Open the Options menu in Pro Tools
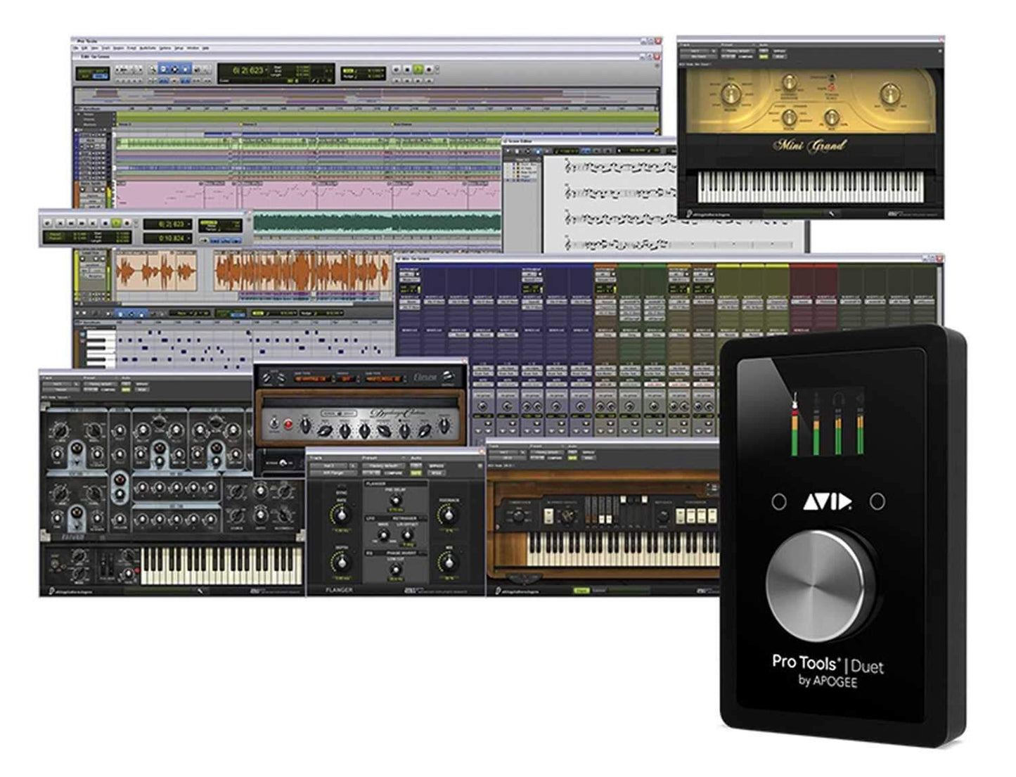Image resolution: width=1016 pixels, height=777 pixels. 165,49
